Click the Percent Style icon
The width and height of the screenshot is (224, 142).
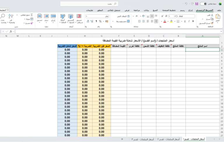[x=100, y=21]
